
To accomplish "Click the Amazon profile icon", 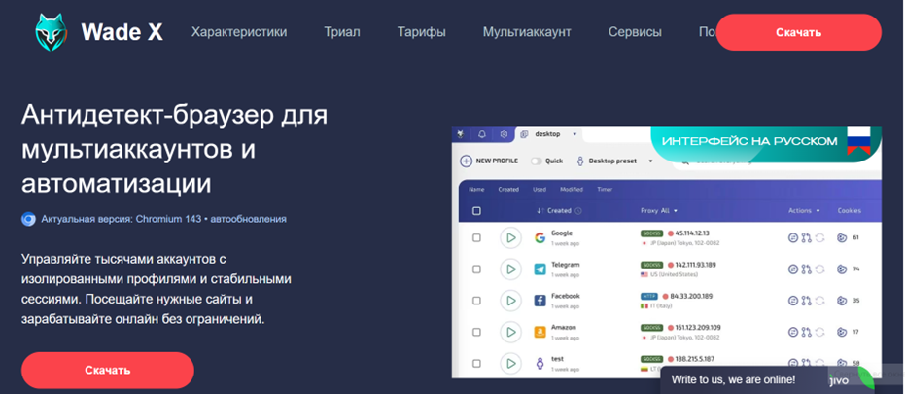I will tap(540, 333).
